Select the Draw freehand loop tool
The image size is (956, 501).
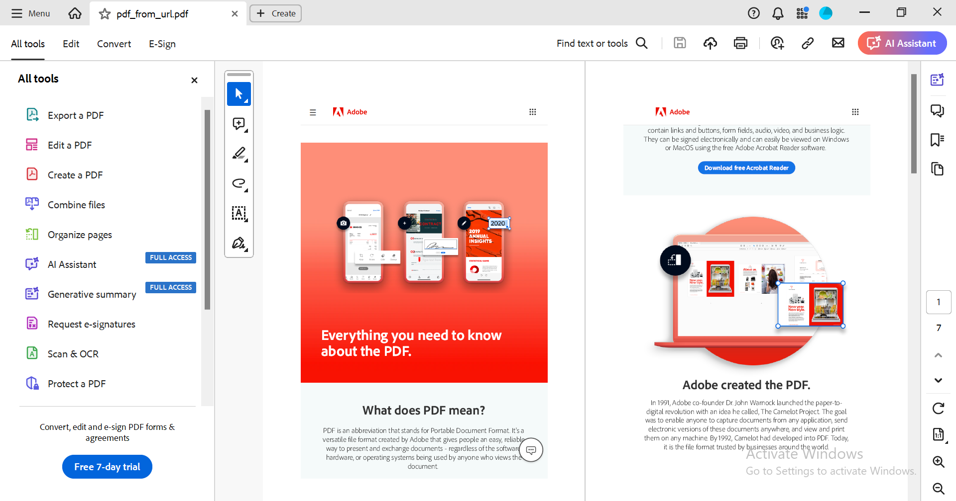pyautogui.click(x=239, y=183)
